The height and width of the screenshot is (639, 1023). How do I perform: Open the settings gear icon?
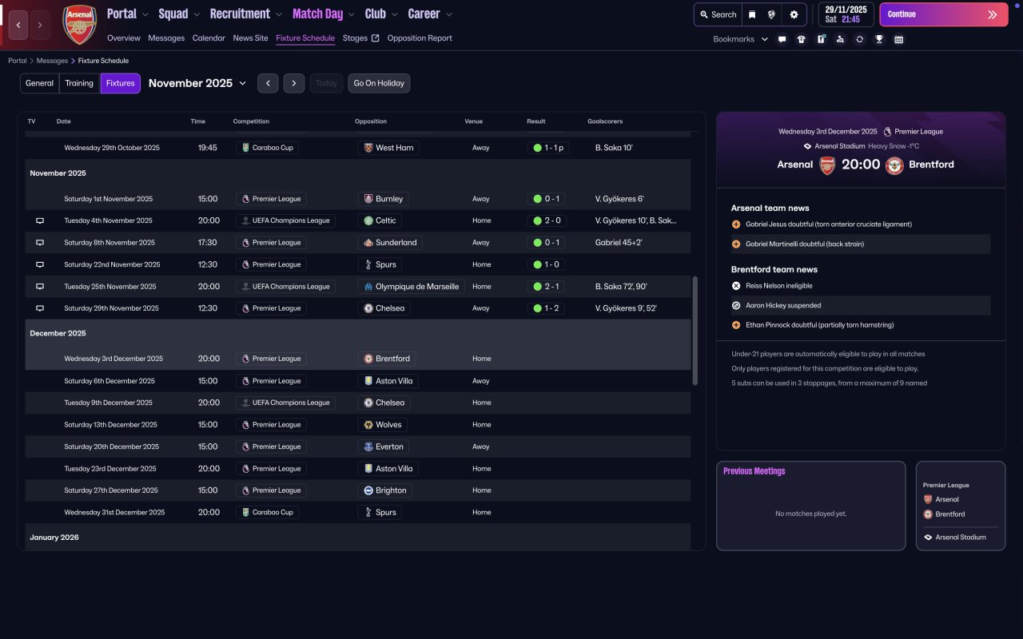794,14
